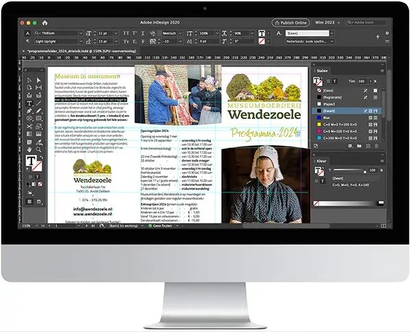Select the Rectangle tool
This screenshot has width=411, height=332.
[x=38, y=118]
